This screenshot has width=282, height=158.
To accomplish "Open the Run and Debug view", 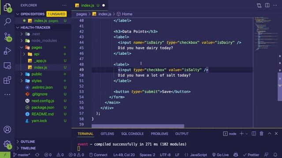I will (7, 51).
